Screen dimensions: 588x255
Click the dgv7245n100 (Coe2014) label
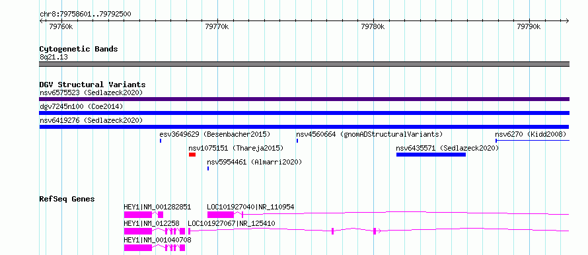click(81, 106)
